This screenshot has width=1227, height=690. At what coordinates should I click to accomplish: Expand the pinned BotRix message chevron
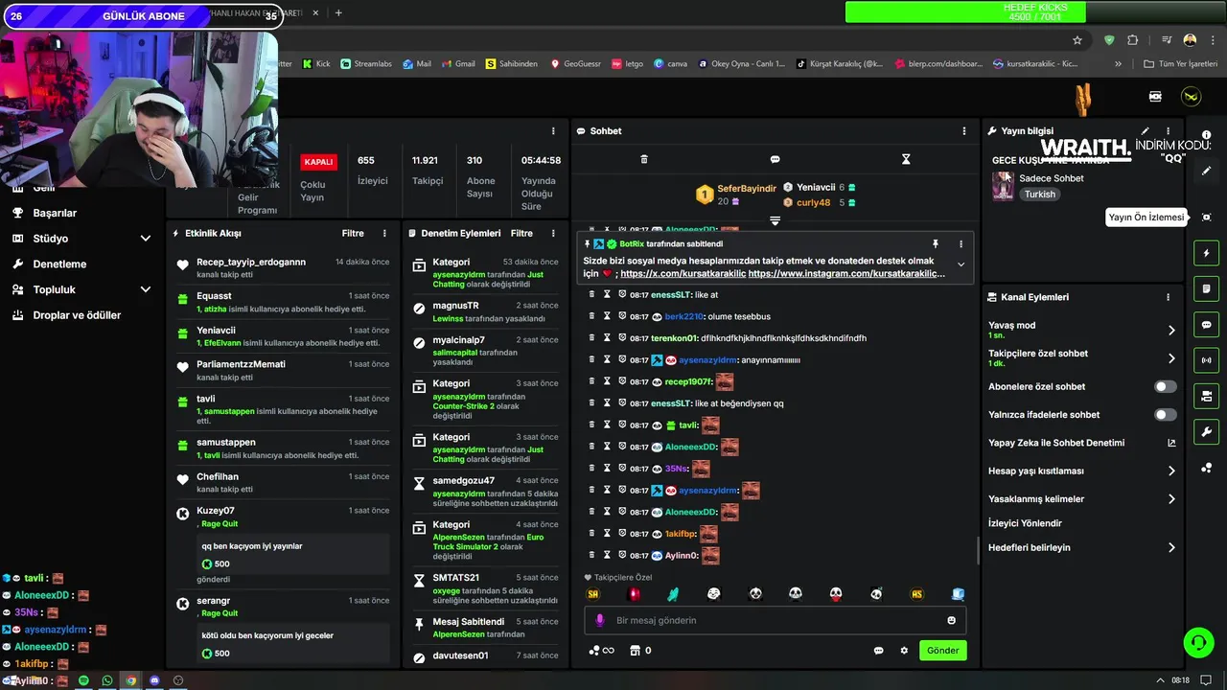[x=961, y=264]
